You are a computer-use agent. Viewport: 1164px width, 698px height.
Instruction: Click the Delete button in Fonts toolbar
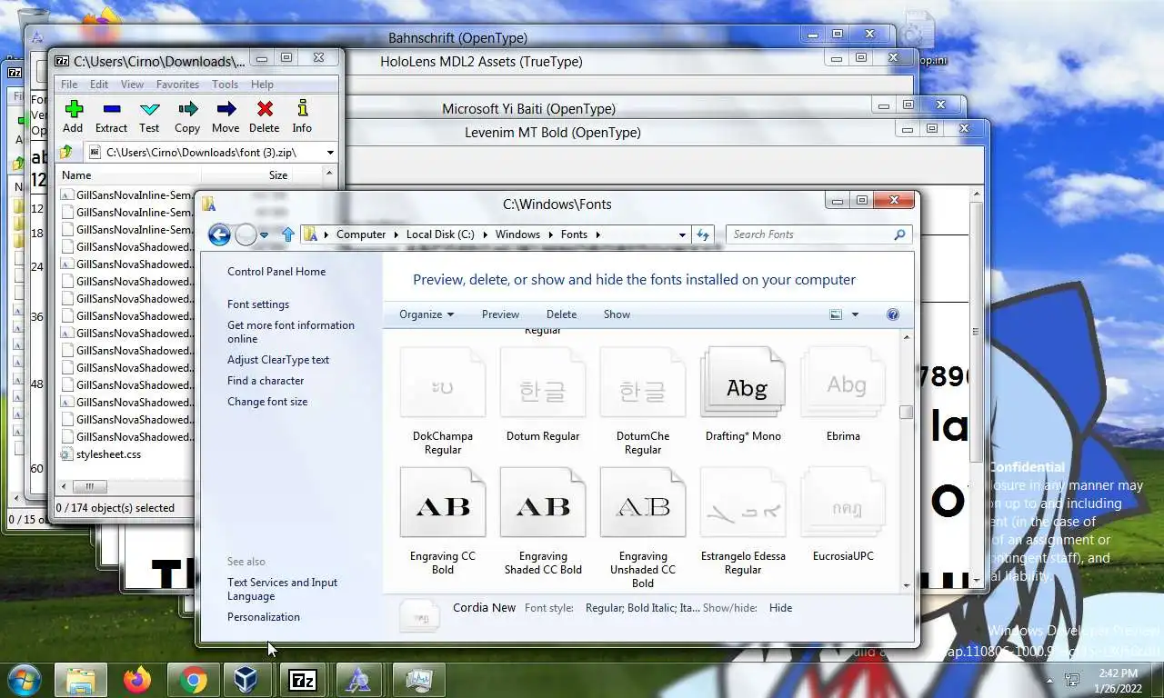(x=561, y=314)
